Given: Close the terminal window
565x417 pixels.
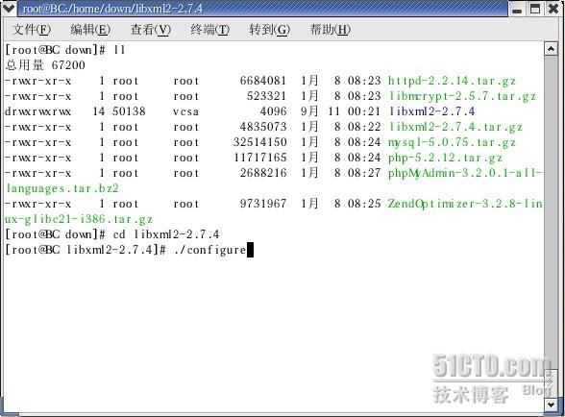Looking at the screenshot, I should 553,9.
